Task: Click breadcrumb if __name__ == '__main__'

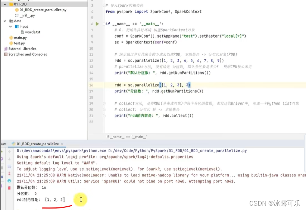Action: point(127,137)
